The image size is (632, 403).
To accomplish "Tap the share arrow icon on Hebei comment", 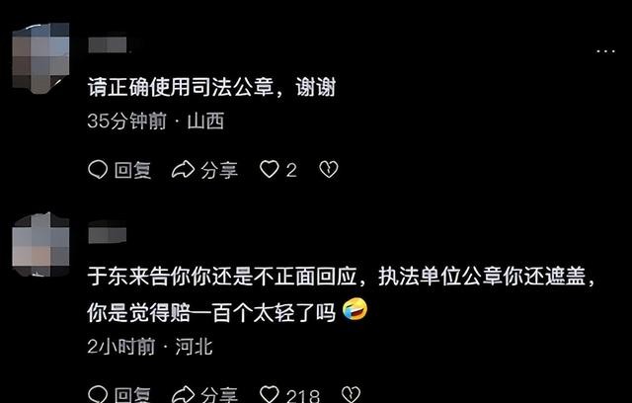I will [183, 394].
